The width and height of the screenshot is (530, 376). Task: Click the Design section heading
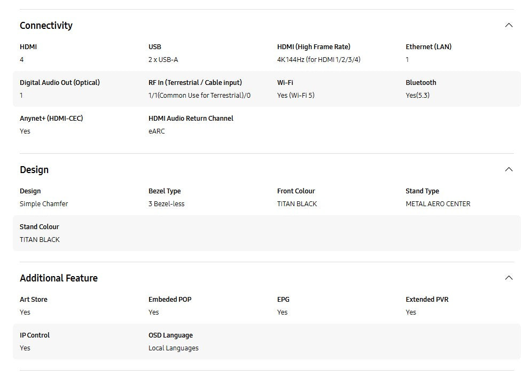(x=34, y=170)
